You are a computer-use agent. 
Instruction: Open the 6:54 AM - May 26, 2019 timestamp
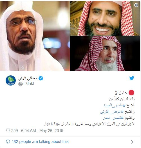(x=42, y=131)
